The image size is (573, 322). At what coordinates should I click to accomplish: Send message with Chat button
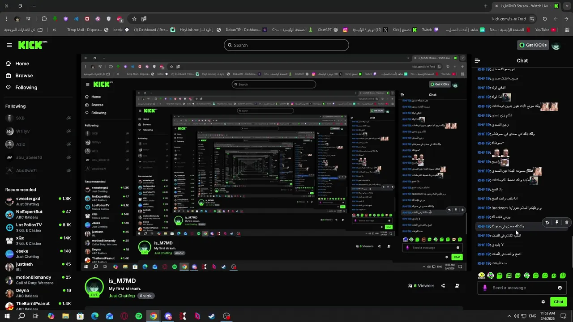pos(558,302)
